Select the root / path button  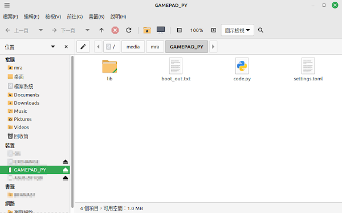112,47
